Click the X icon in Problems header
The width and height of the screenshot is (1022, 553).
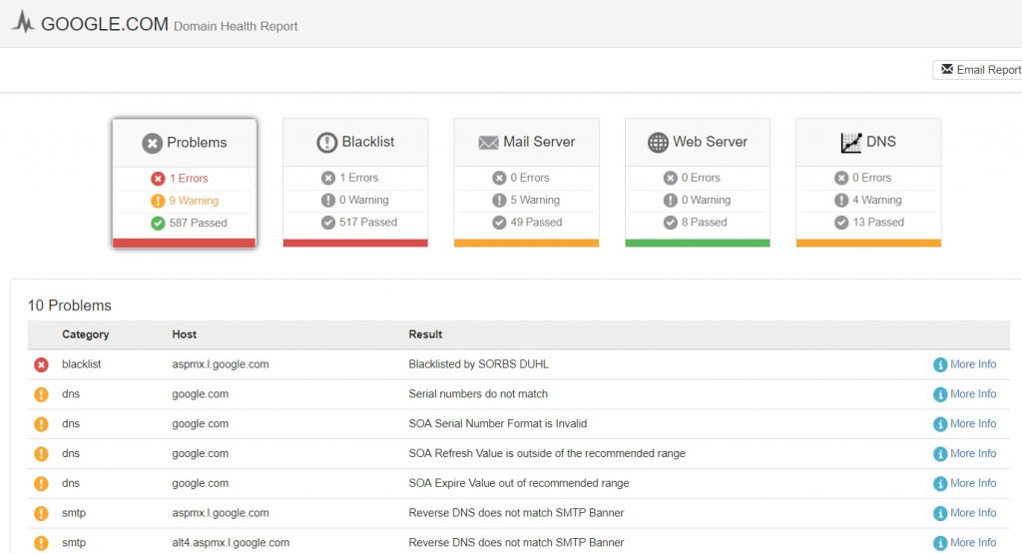[x=152, y=143]
